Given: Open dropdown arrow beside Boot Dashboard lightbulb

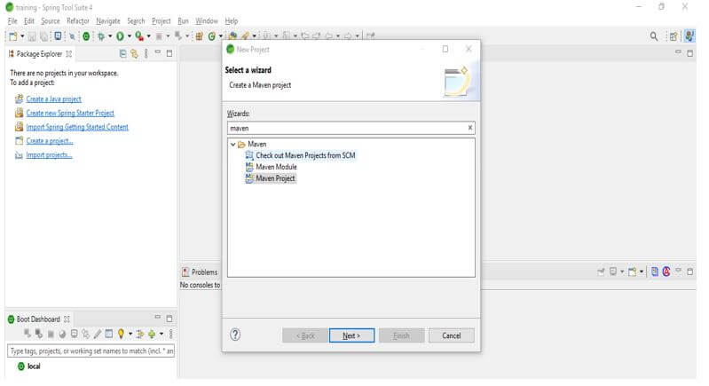Looking at the screenshot, I should coord(130,334).
